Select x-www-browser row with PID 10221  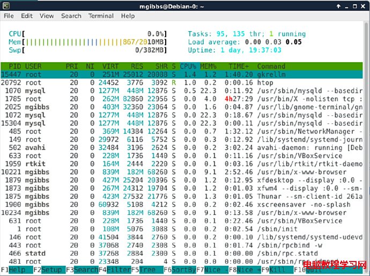182,172
